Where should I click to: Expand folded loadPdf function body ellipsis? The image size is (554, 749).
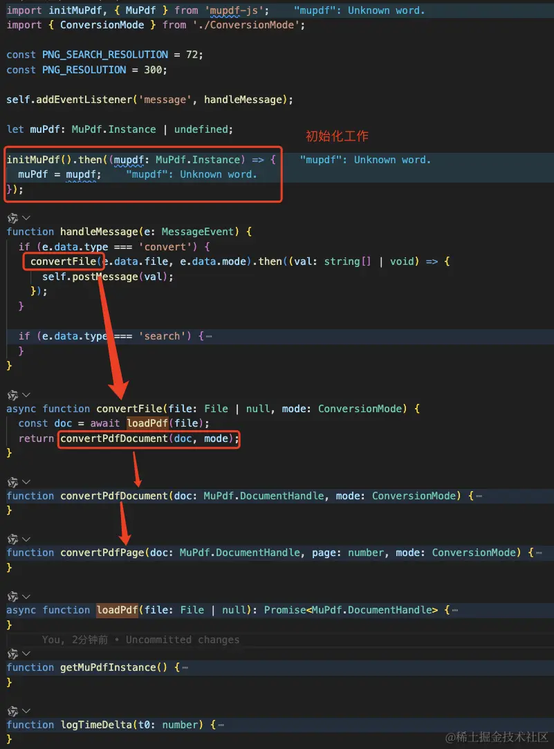point(454,610)
